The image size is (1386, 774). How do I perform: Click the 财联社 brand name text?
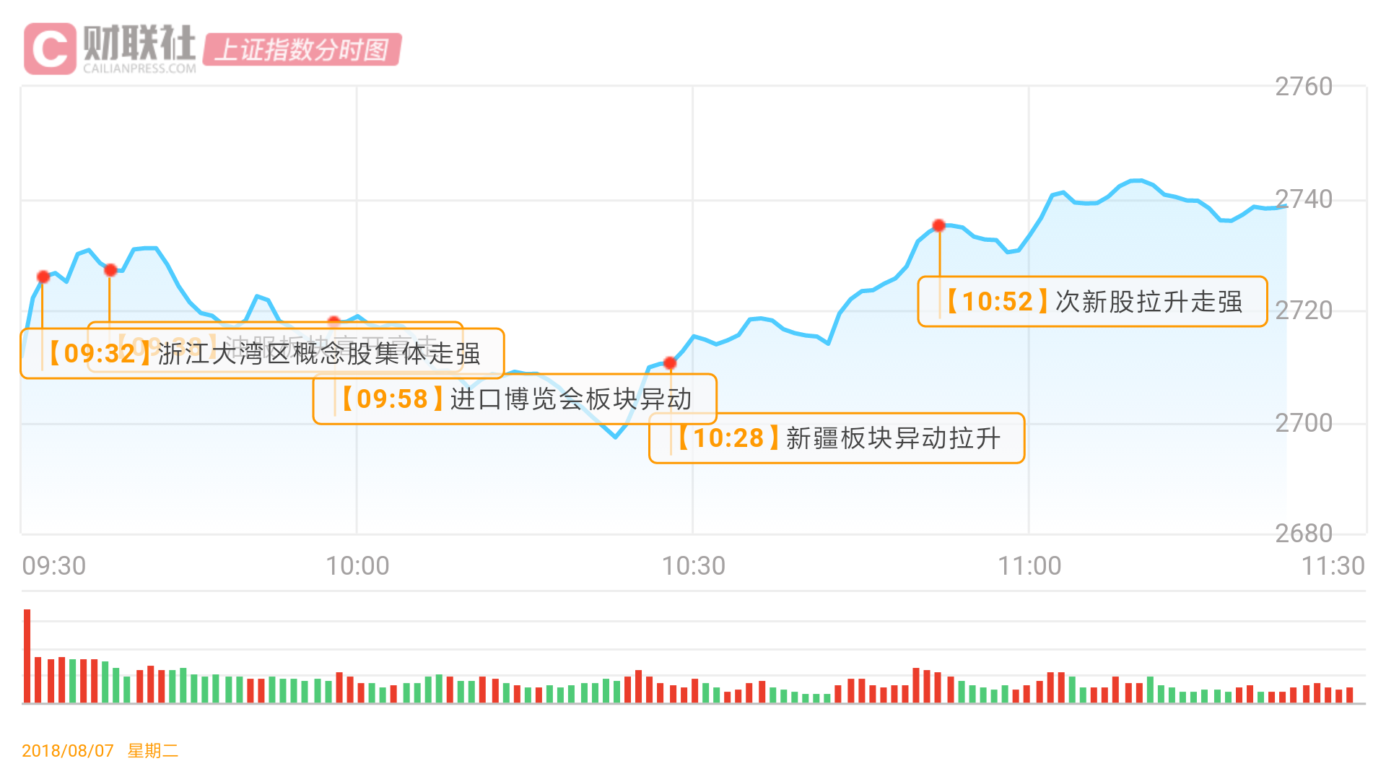coord(139,43)
